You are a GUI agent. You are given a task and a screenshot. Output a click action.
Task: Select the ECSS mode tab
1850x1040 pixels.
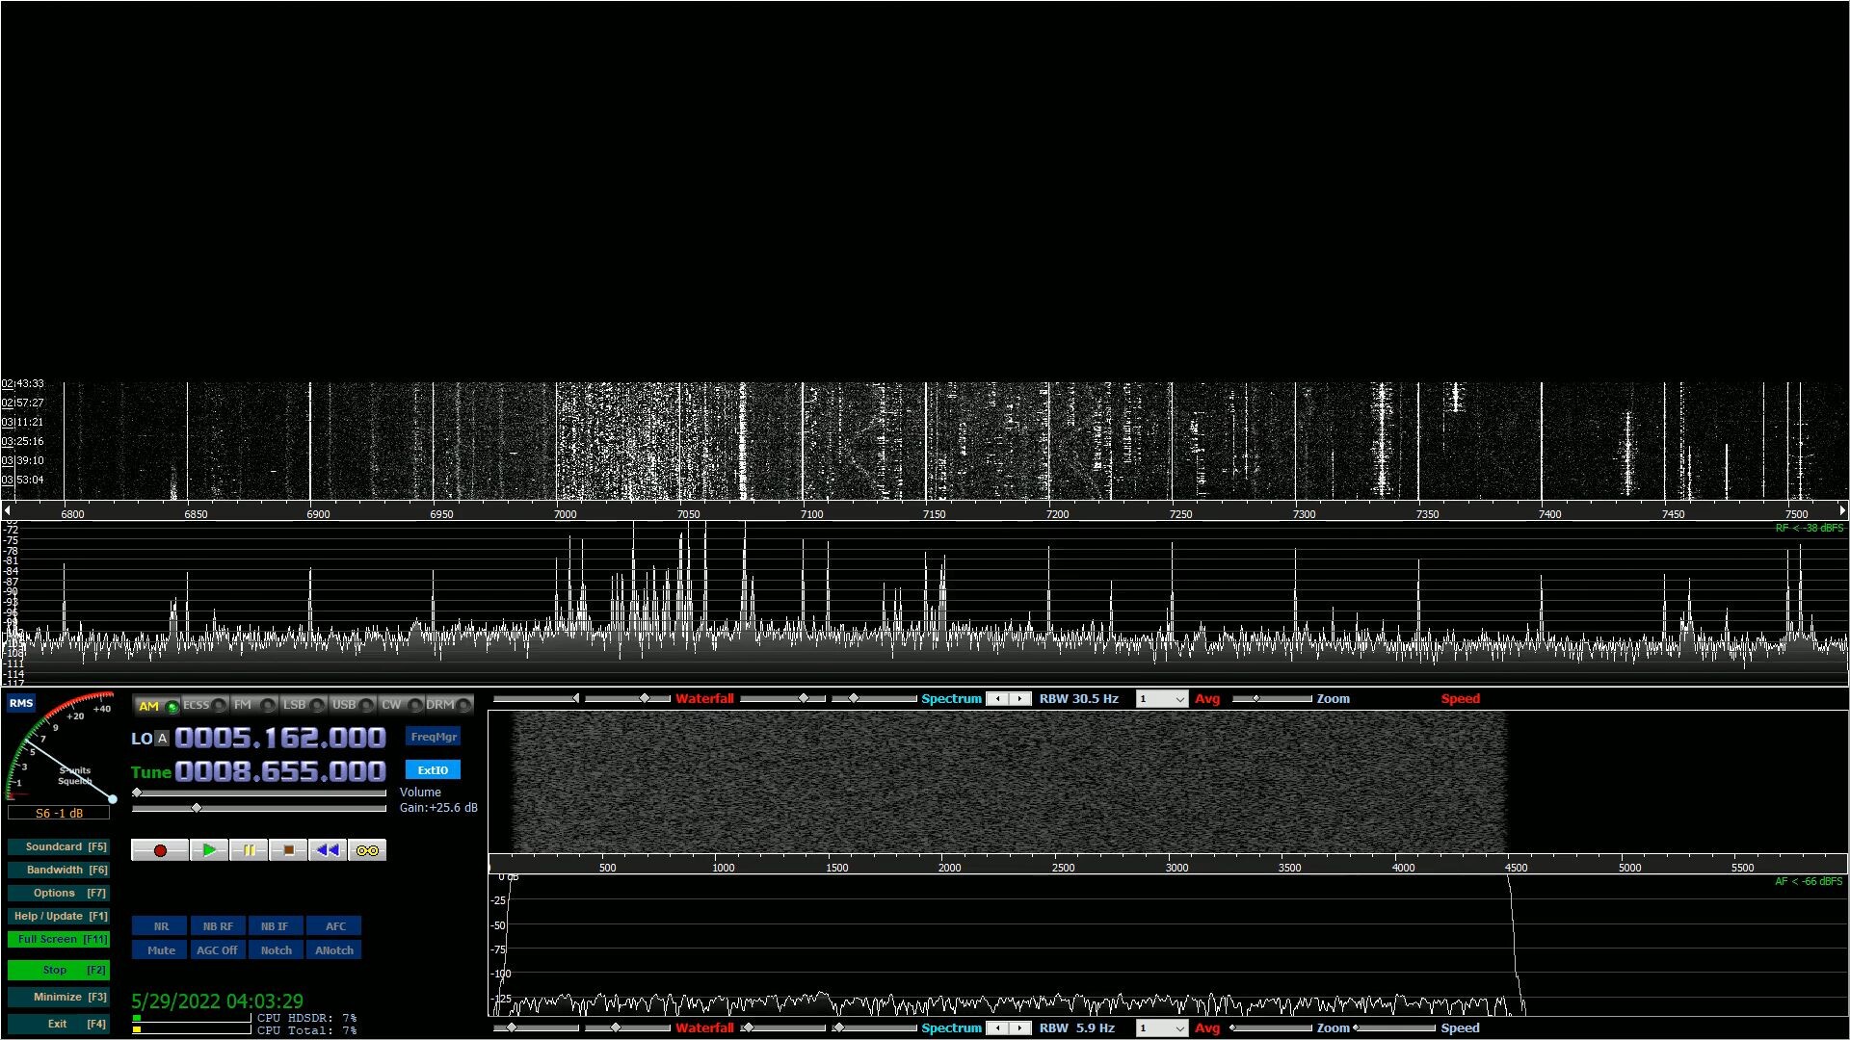[x=196, y=704]
